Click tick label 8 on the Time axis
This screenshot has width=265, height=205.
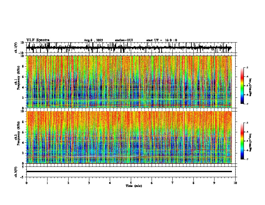click(x=193, y=183)
